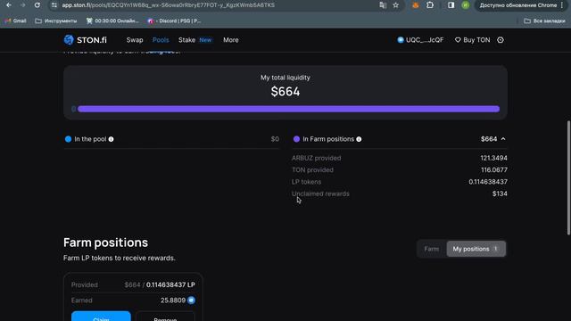Switch to the Farm tab
Viewport: 571px width, 321px height.
[x=432, y=249]
